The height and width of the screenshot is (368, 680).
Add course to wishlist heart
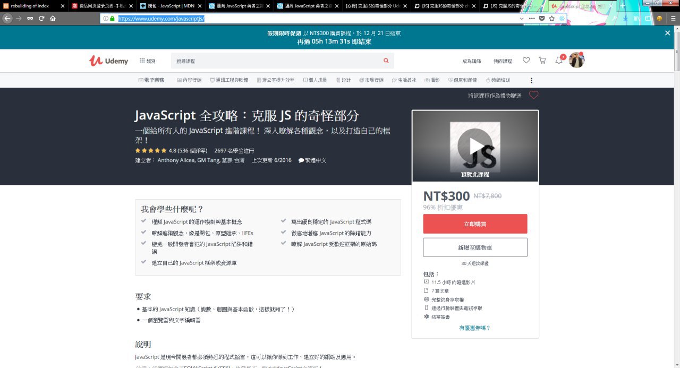[x=533, y=95]
